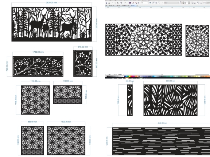Toggle portrait page orientation
This screenshot has width=210, height=157.
(x=192, y=3)
